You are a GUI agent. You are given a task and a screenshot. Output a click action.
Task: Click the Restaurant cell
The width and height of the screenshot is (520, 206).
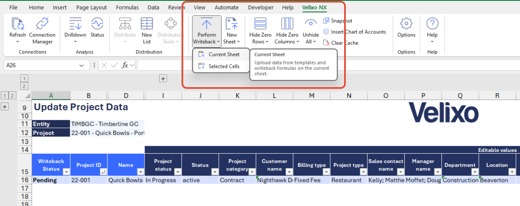tap(349, 180)
